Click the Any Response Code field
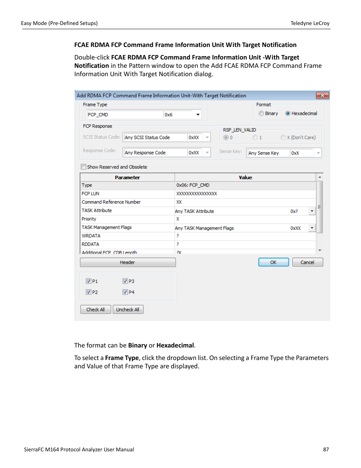The image size is (361, 468). click(156, 152)
